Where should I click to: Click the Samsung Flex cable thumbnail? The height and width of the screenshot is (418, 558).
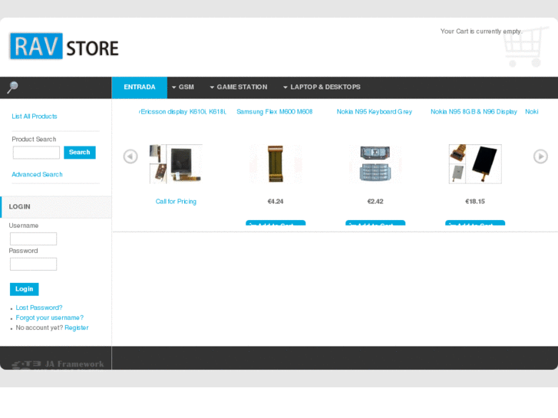pyautogui.click(x=276, y=164)
